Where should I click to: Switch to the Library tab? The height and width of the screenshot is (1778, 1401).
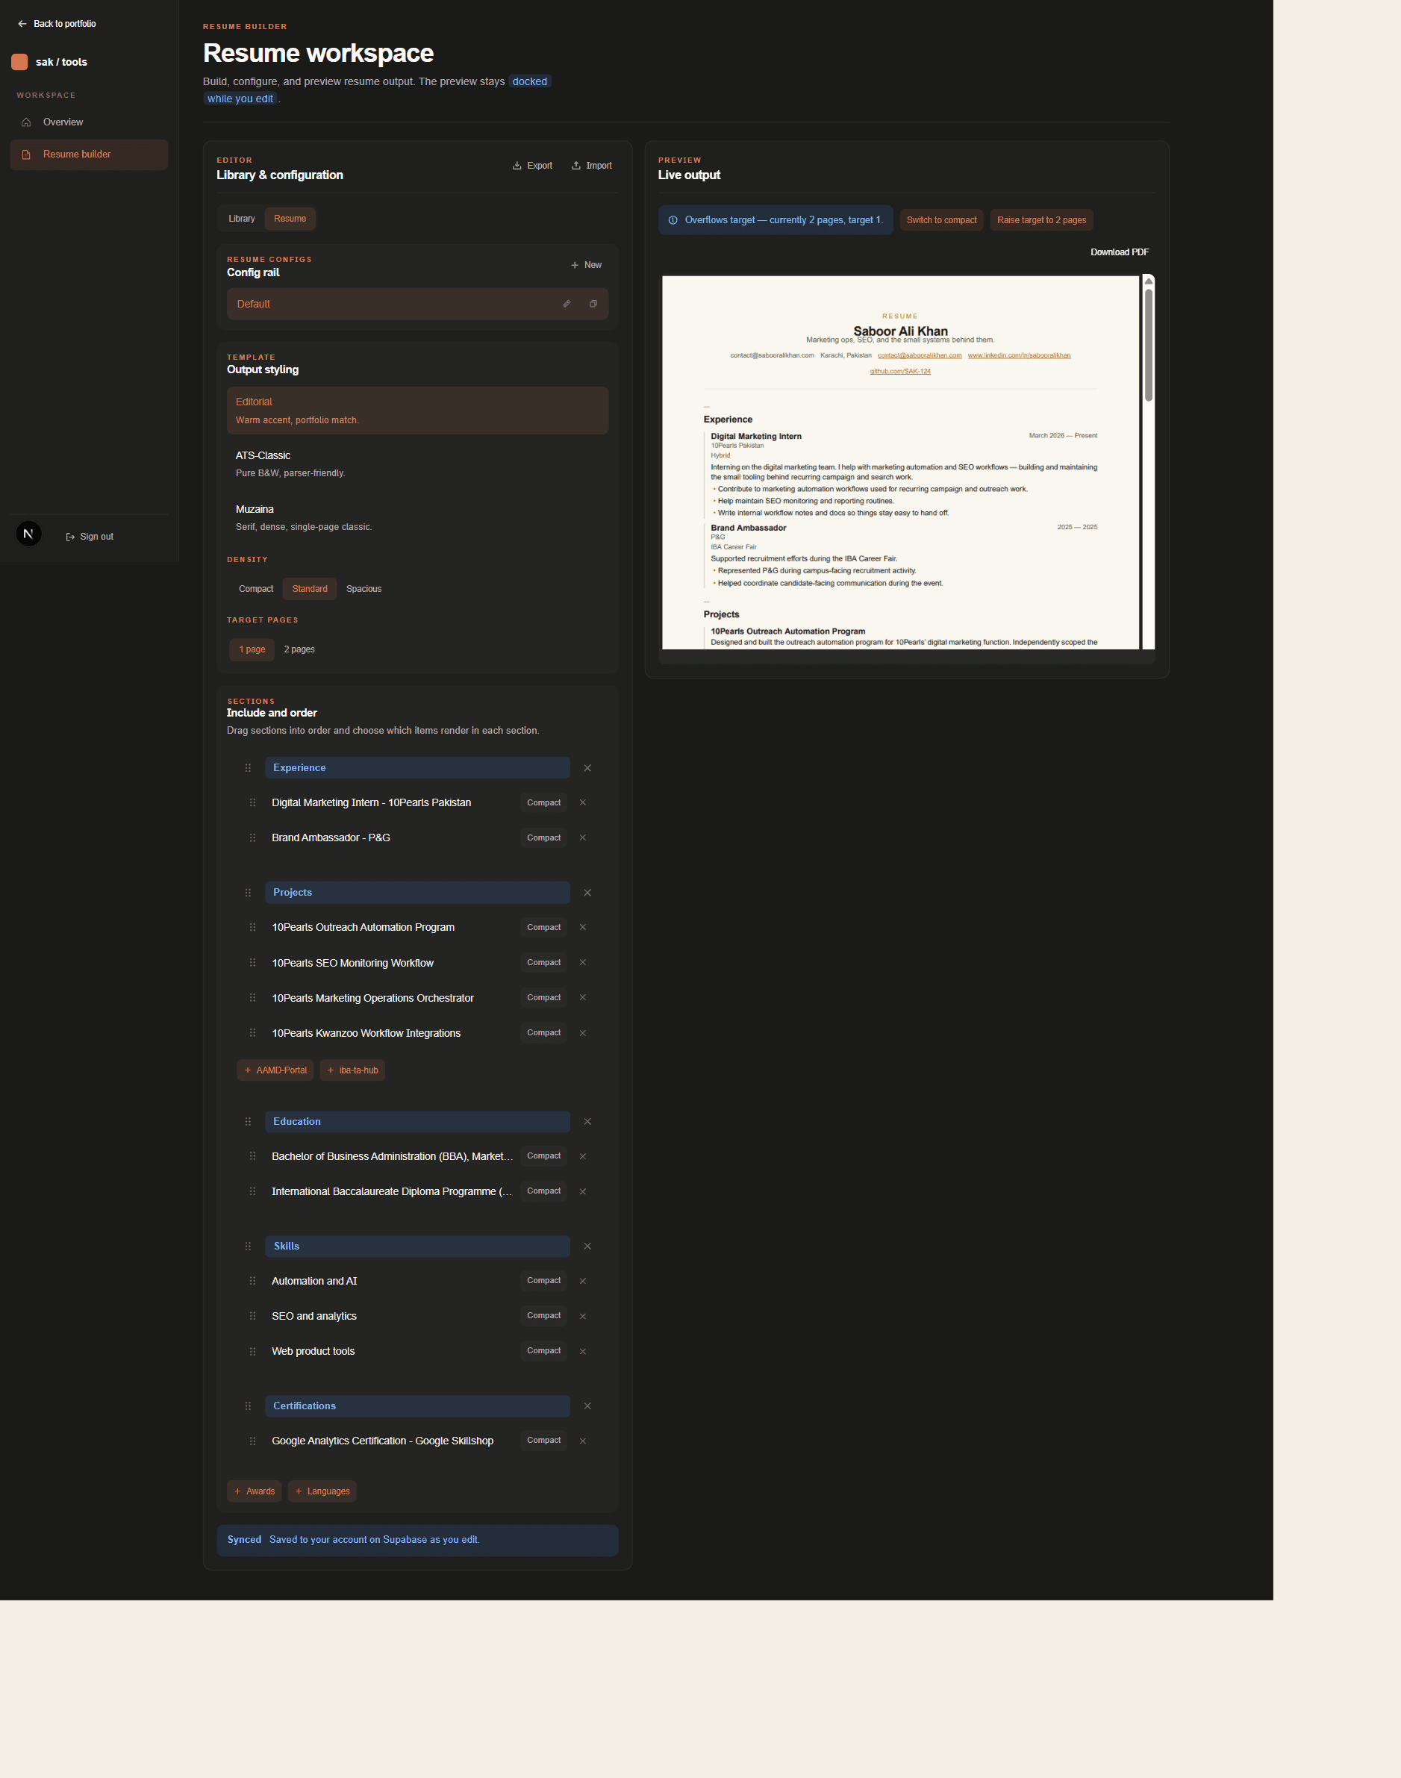click(240, 218)
